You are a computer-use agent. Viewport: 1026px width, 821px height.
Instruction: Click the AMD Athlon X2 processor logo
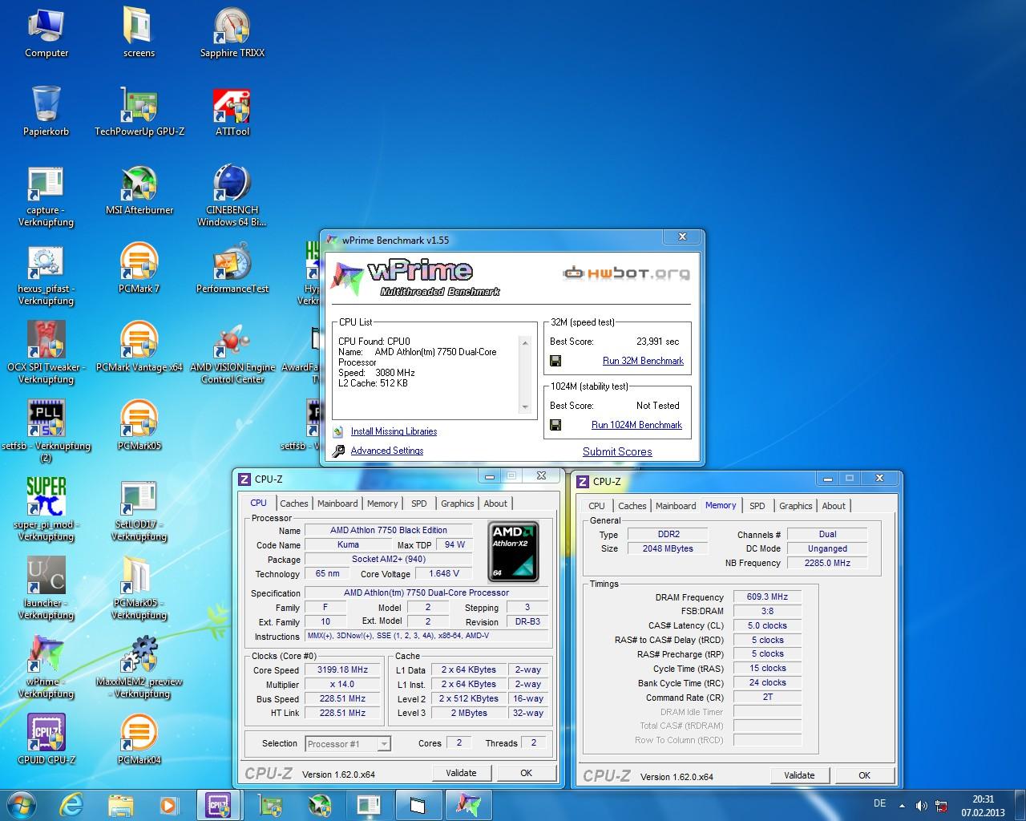(514, 551)
